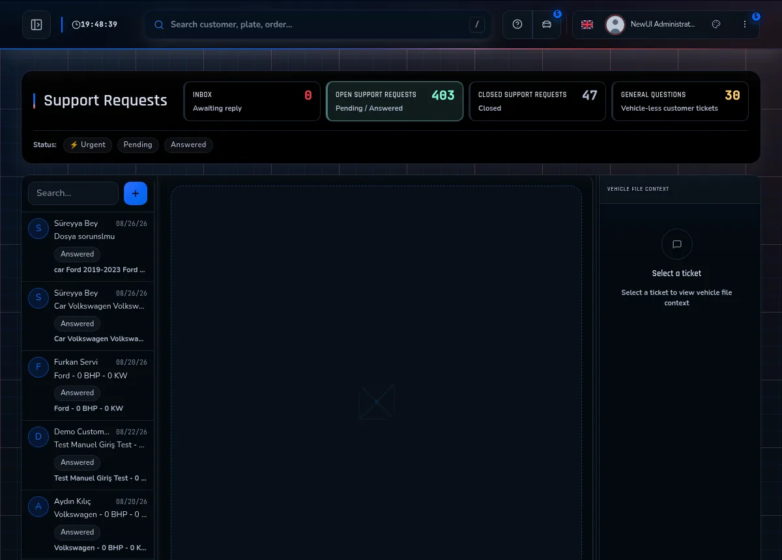The width and height of the screenshot is (782, 560).
Task: Toggle the Answered status filter chip
Action: [x=188, y=145]
